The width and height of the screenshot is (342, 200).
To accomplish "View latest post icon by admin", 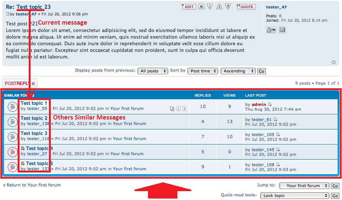I will pos(270,104).
